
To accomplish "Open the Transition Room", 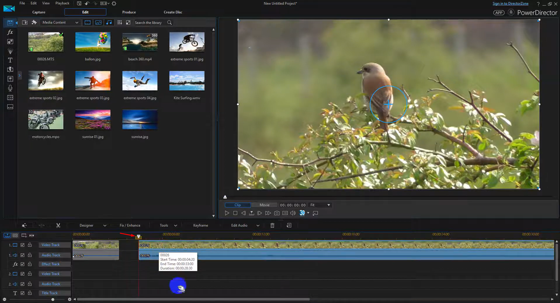I will coord(10,69).
